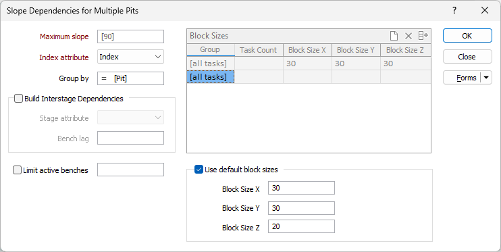Click the Block Size Z default field
The width and height of the screenshot is (501, 252).
click(301, 226)
